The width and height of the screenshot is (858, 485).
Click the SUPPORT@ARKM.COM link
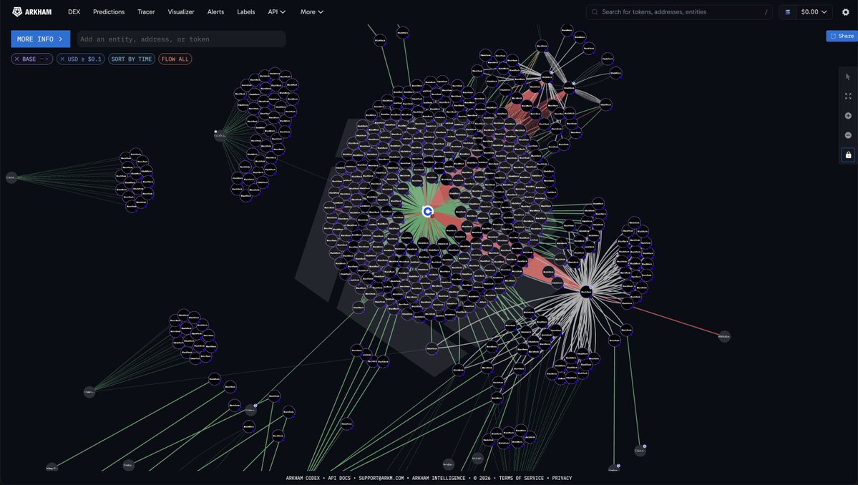pos(381,478)
